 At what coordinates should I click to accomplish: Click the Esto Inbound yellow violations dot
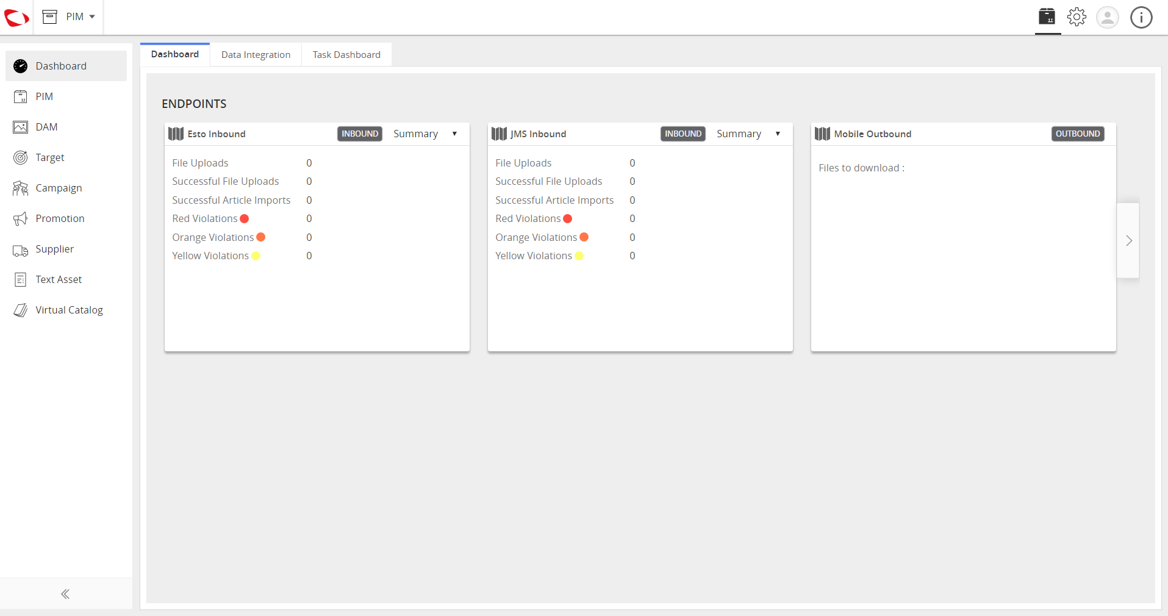tap(256, 256)
